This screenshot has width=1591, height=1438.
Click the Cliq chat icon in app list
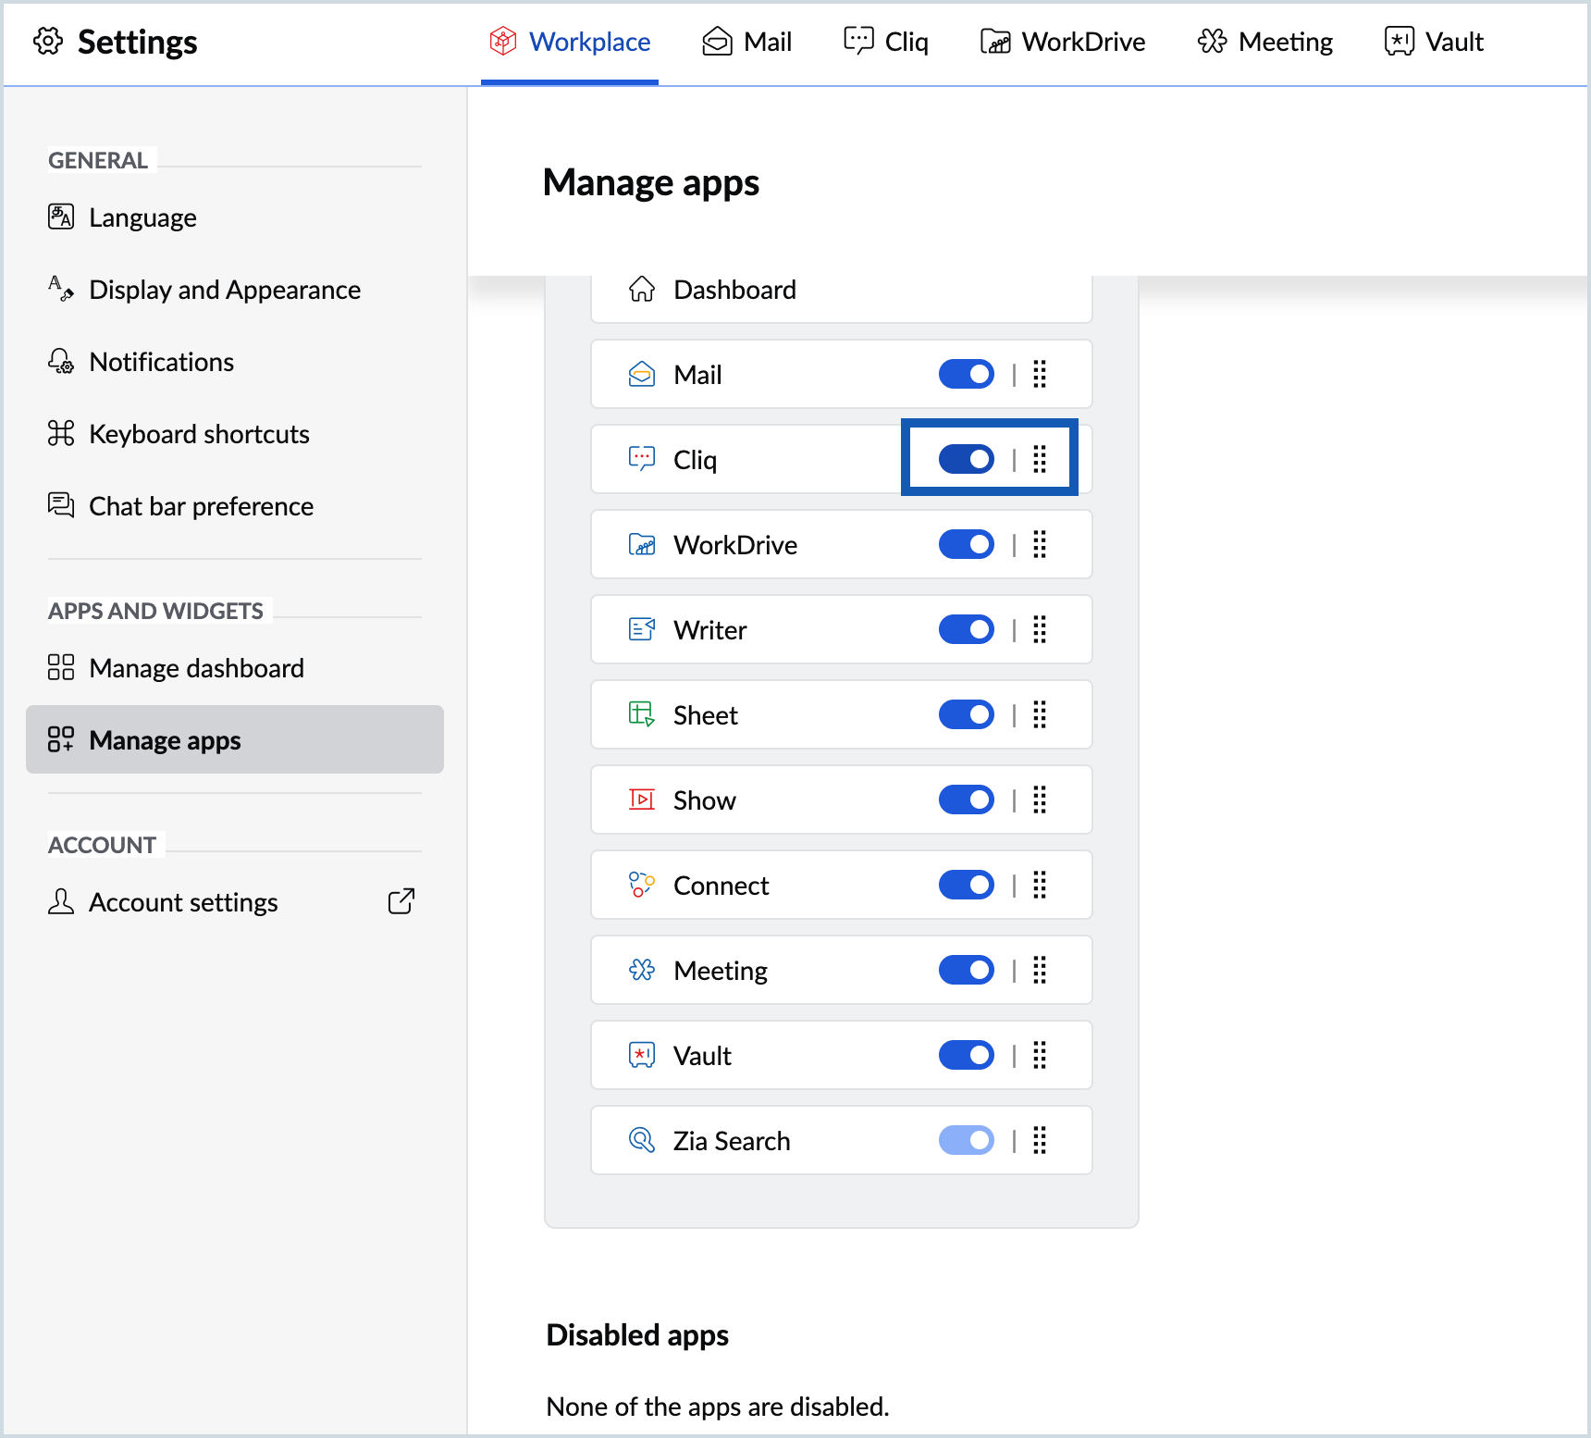pyautogui.click(x=642, y=460)
